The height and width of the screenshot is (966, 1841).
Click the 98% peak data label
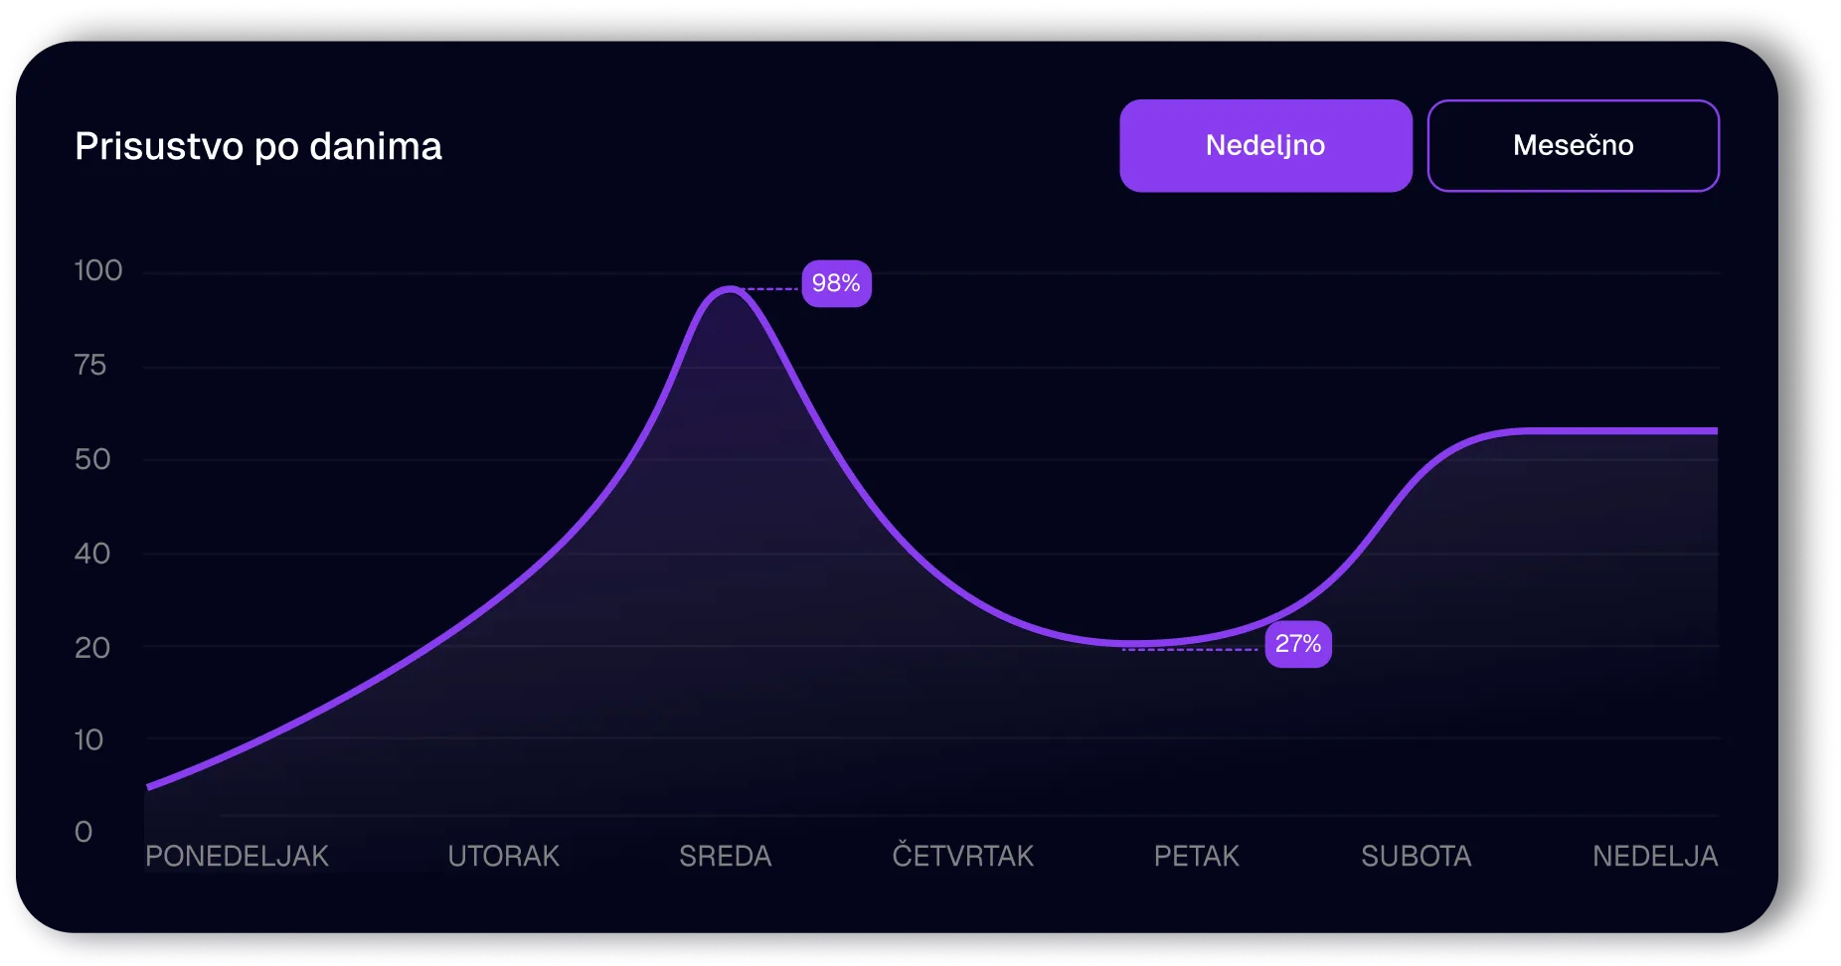835,282
